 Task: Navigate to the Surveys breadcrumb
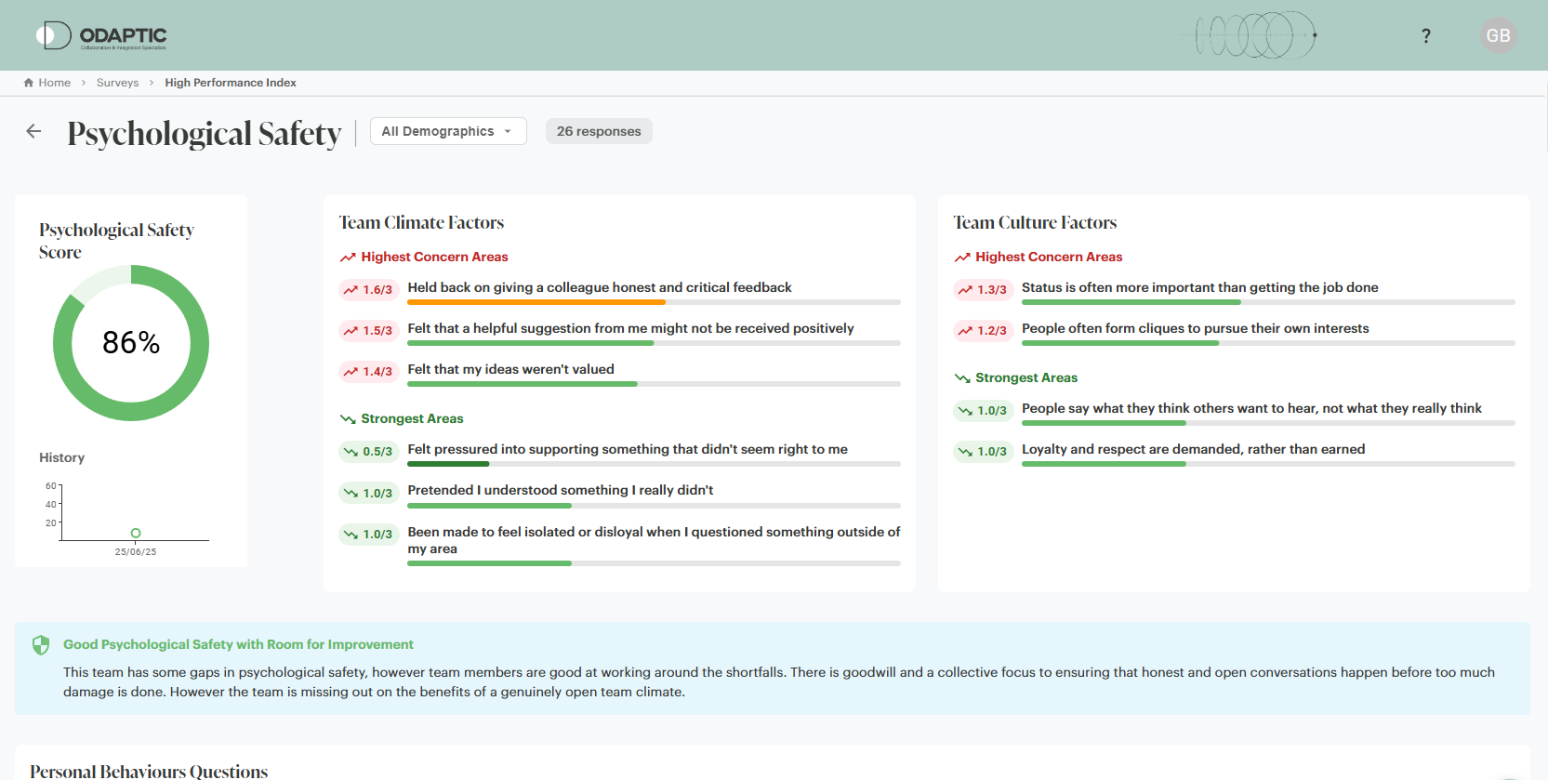[117, 83]
